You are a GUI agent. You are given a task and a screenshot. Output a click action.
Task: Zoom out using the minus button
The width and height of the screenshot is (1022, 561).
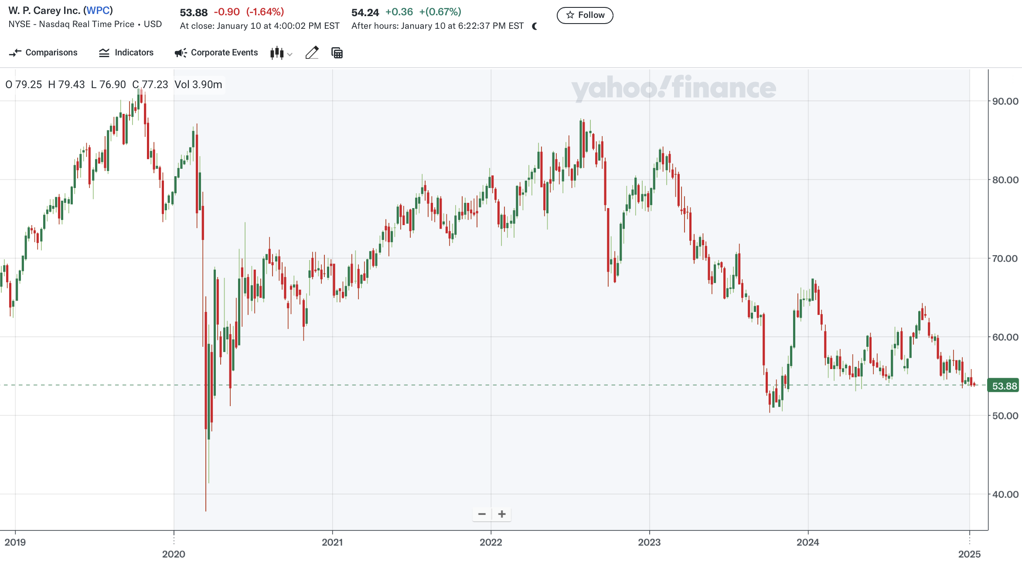[482, 514]
